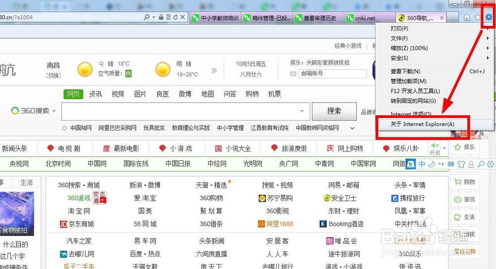Open news thumbnail image on left

(17, 214)
